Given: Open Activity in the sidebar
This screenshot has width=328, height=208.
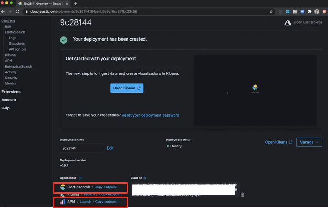Looking at the screenshot, I should point(11,72).
